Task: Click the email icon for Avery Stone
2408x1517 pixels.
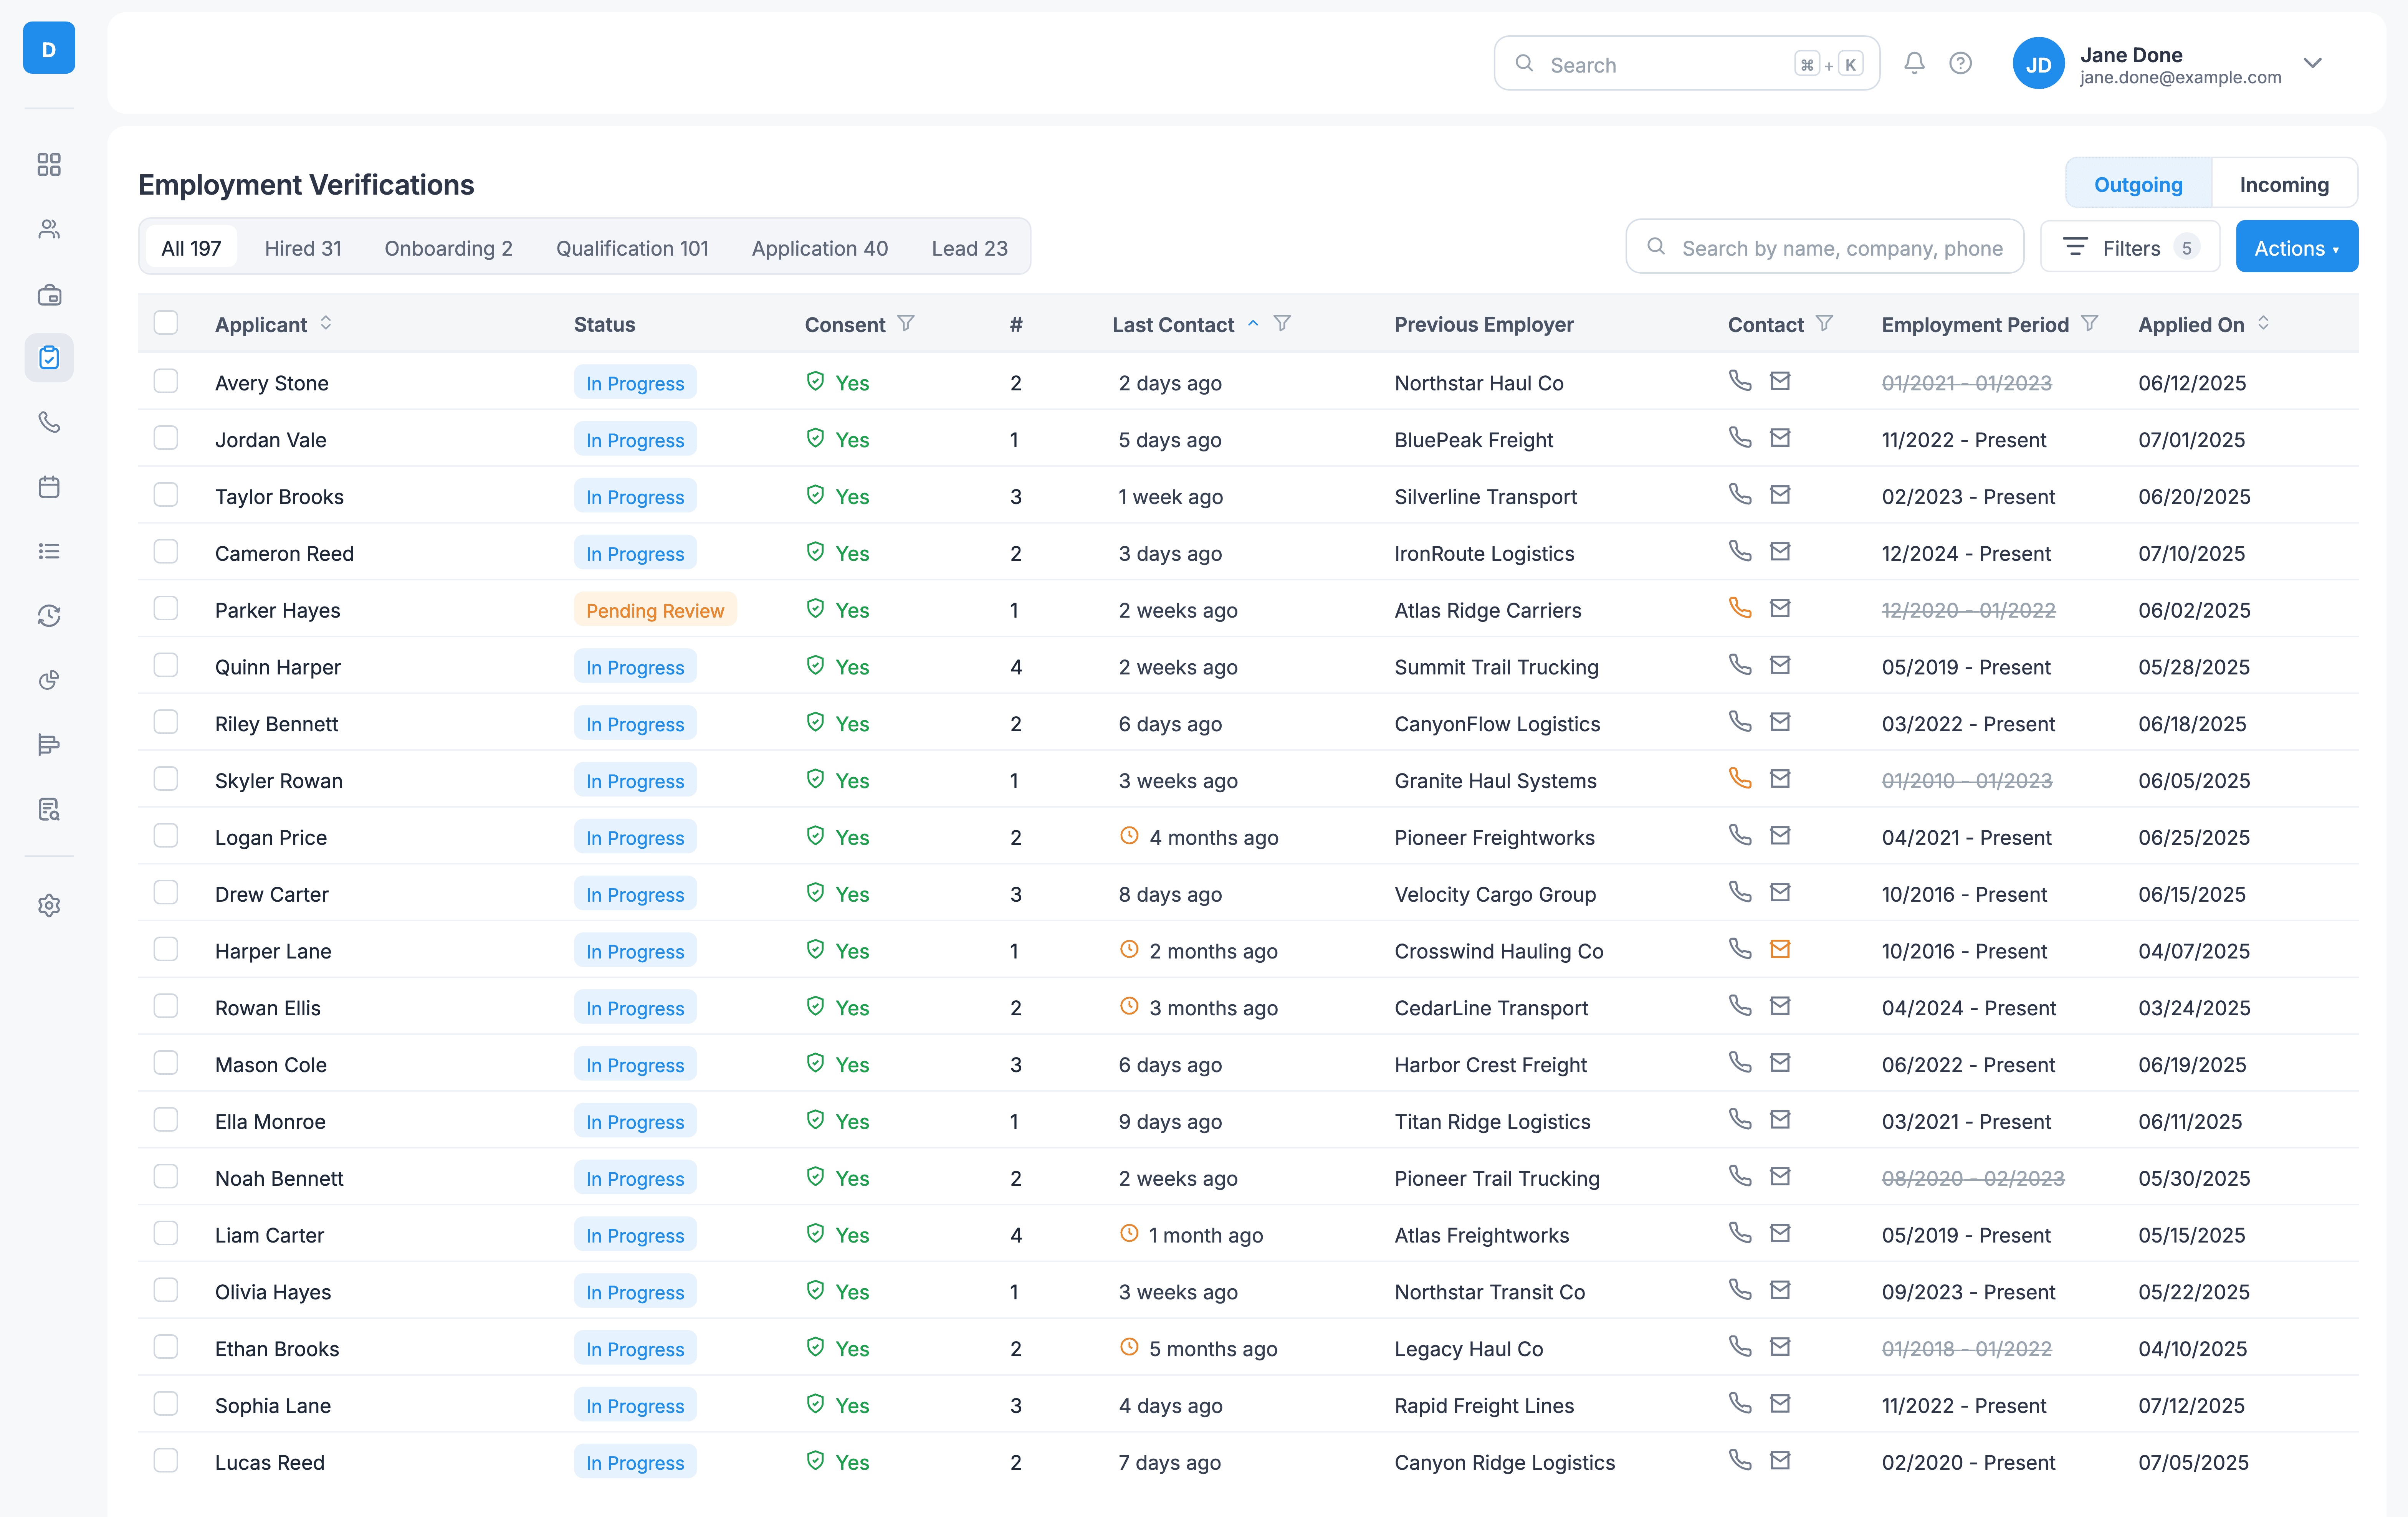Action: click(x=1780, y=381)
